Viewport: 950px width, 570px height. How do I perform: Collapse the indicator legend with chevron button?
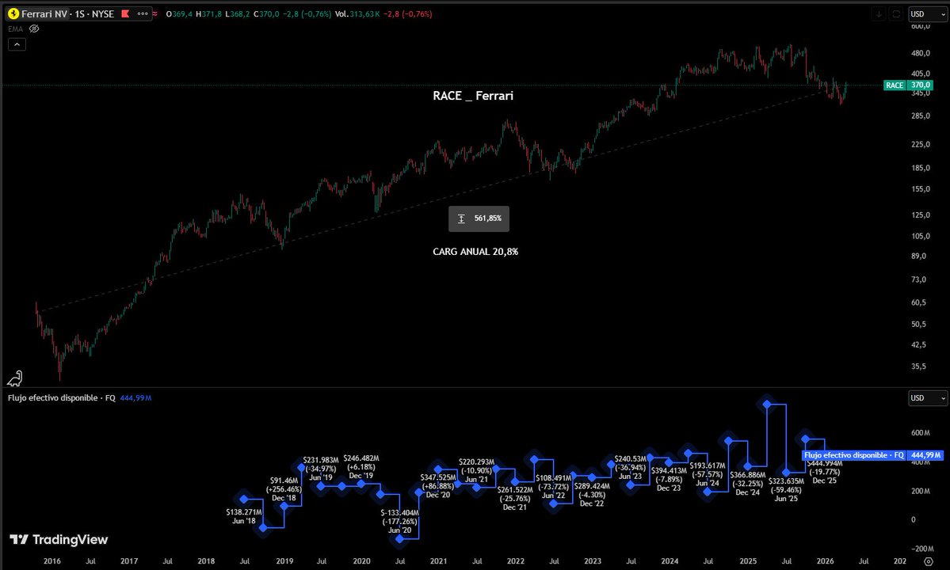pyautogui.click(x=17, y=44)
